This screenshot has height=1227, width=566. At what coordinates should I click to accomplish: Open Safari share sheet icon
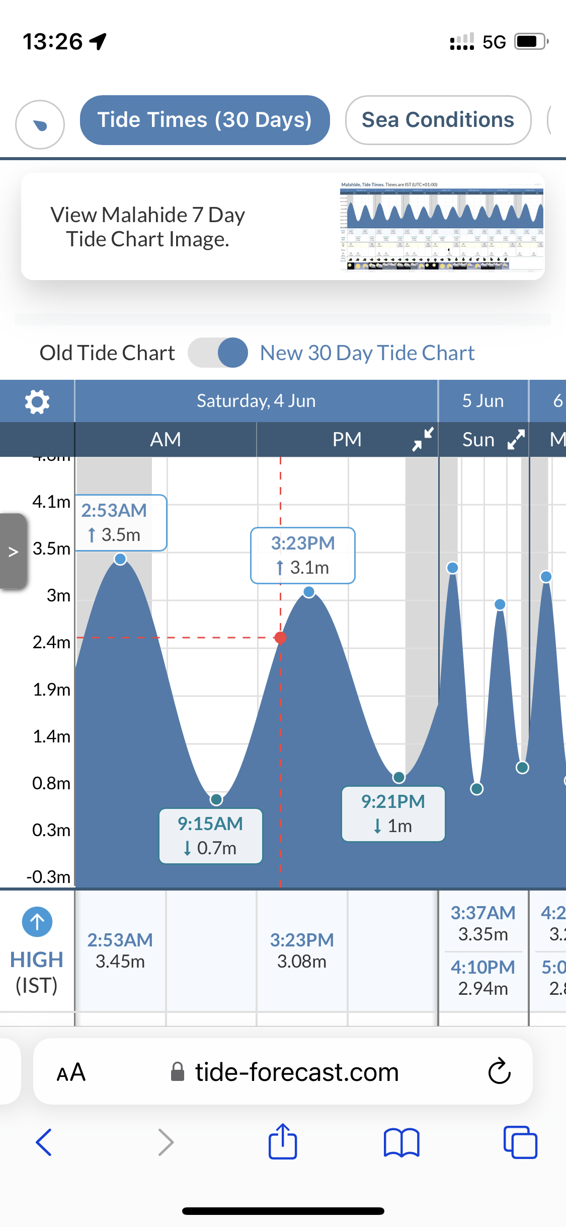tap(283, 1142)
